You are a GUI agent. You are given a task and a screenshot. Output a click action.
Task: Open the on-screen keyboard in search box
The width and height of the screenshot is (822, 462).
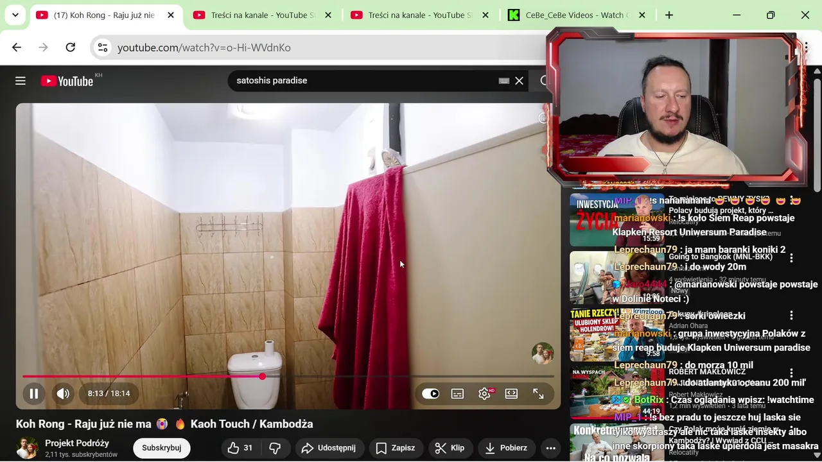pos(504,81)
